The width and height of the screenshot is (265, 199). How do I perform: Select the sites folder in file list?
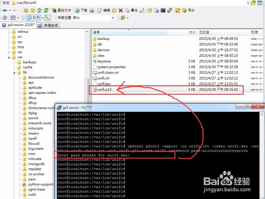[x=101, y=56]
